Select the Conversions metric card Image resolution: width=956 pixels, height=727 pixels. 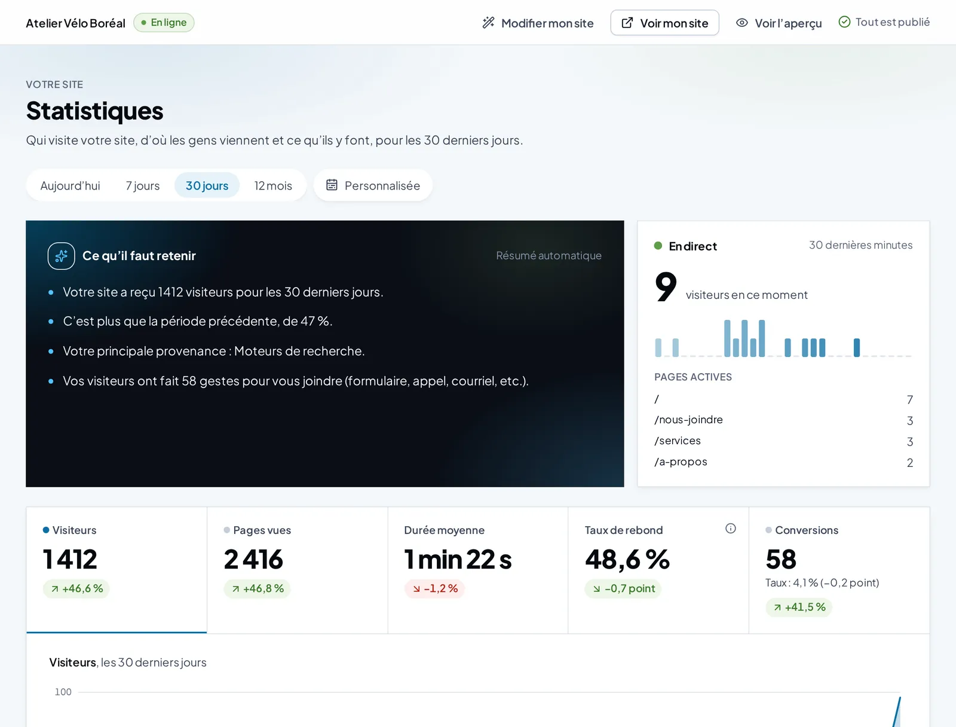point(839,570)
